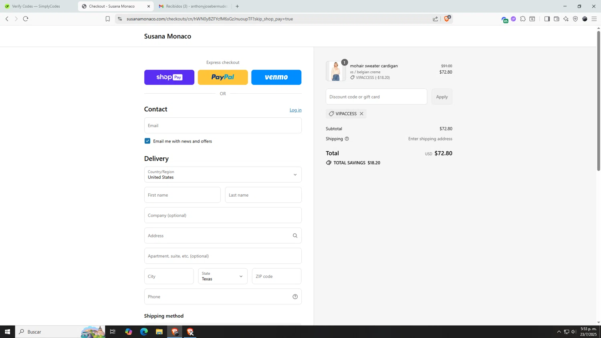Open Copilot from taskbar

[129, 332]
